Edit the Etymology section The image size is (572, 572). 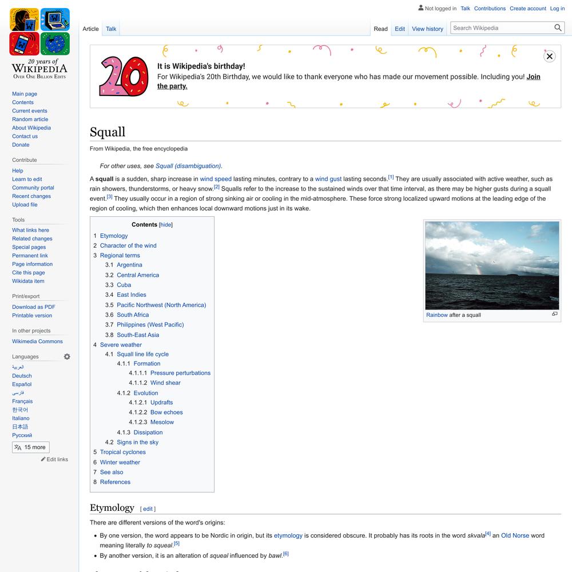click(x=148, y=509)
